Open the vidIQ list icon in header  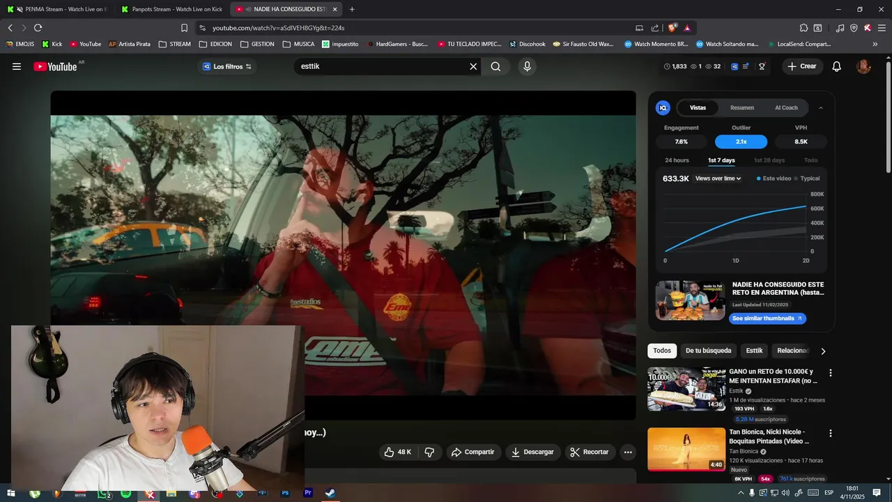[x=746, y=66]
